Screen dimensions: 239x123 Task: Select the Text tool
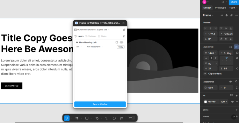point(107,118)
